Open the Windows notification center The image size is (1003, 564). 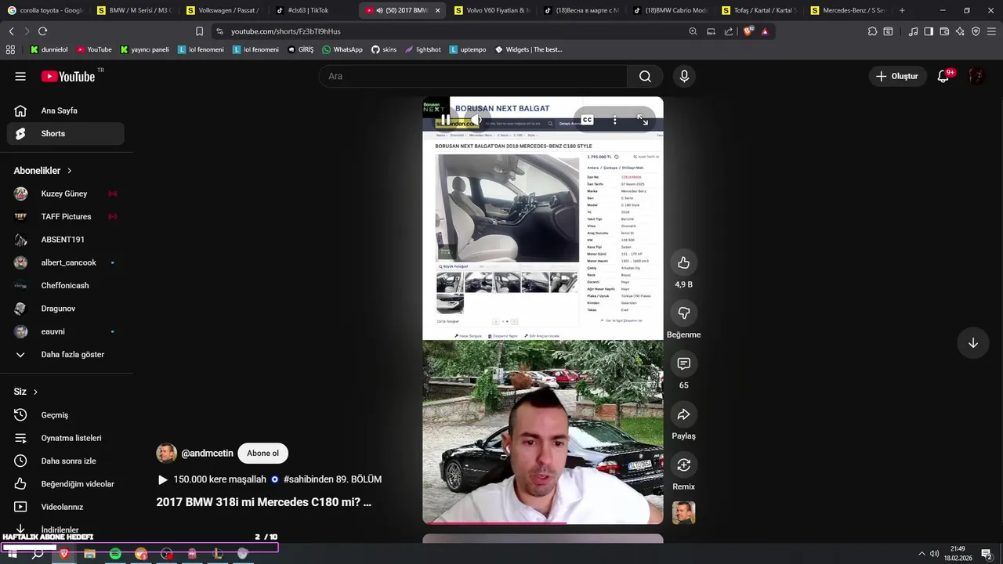[987, 554]
